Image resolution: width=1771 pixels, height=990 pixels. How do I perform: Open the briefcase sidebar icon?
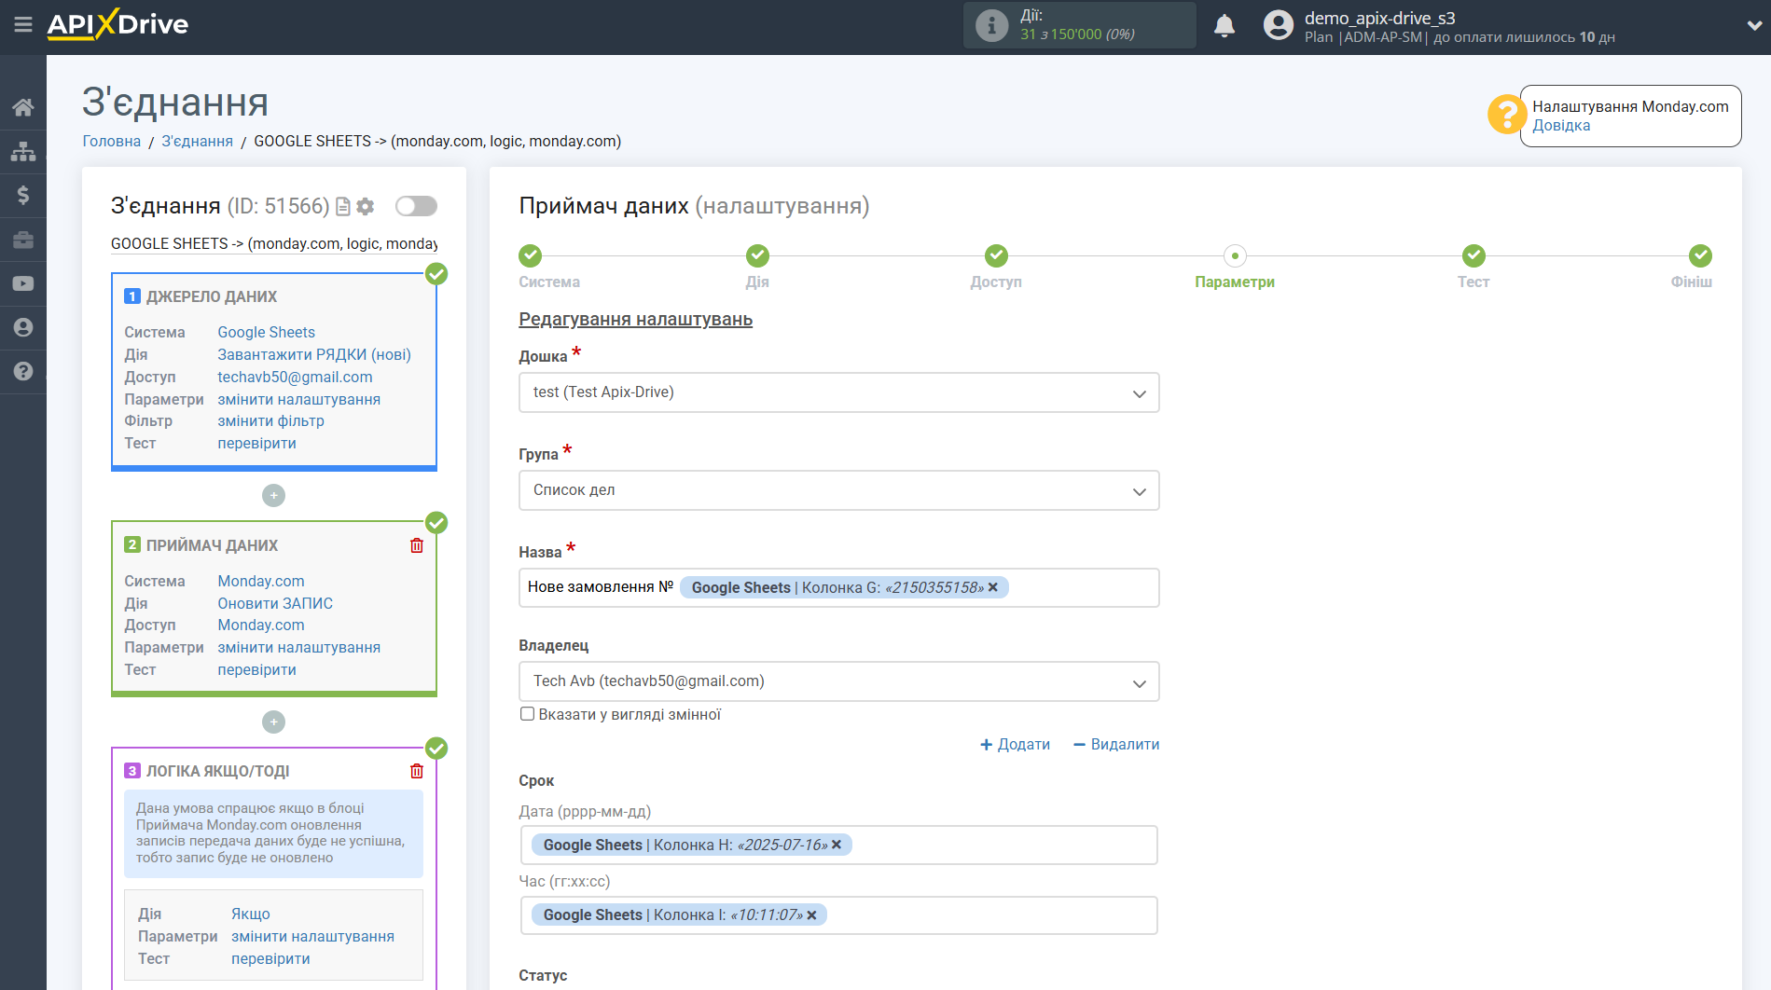coord(23,240)
